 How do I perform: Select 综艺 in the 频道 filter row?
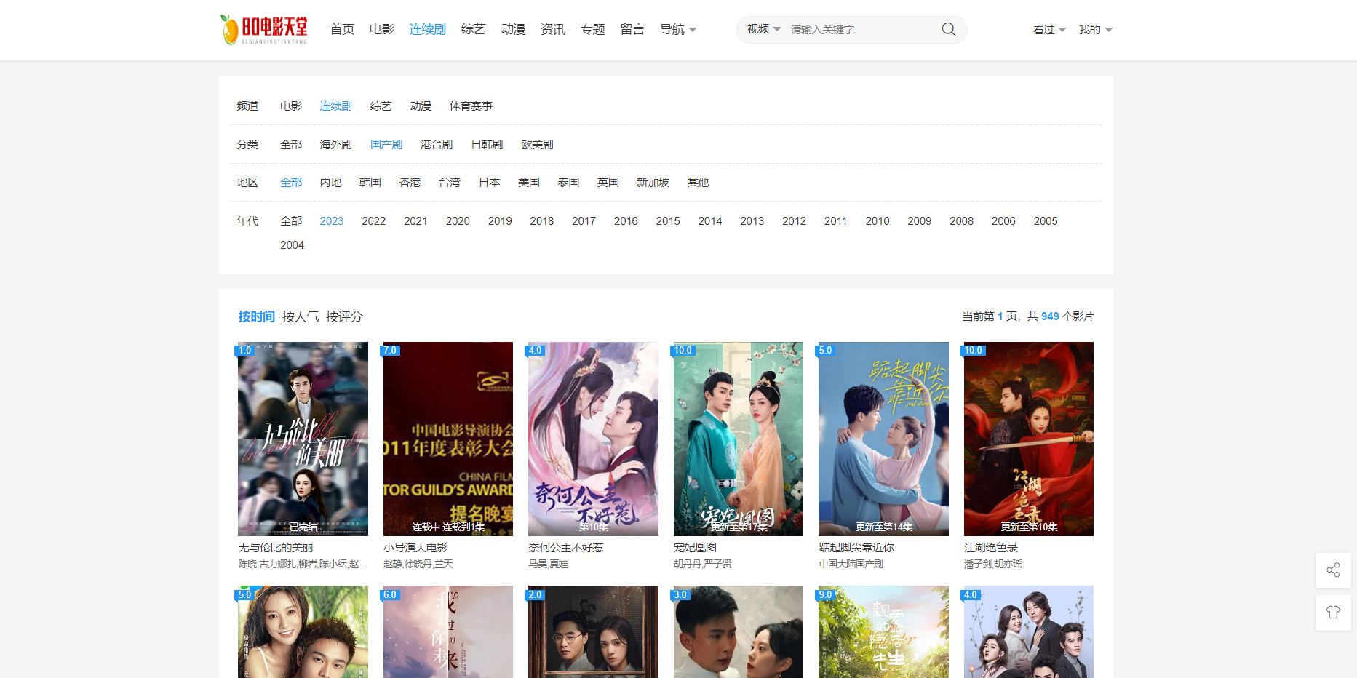pos(381,106)
